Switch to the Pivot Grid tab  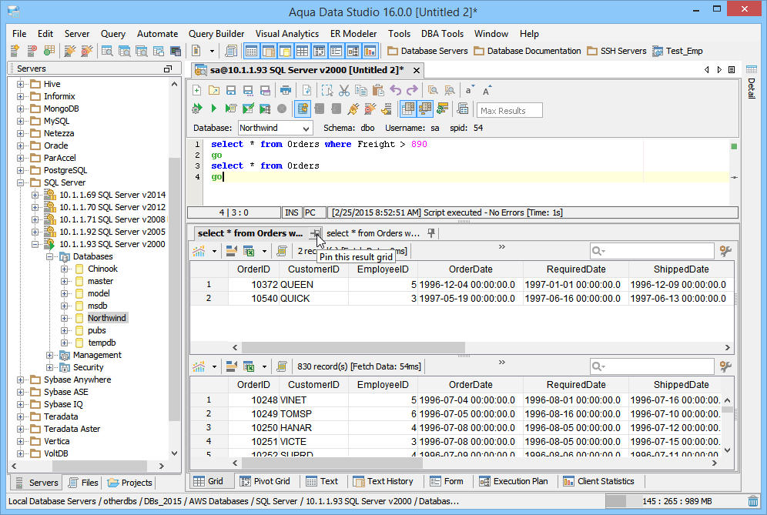click(x=265, y=481)
